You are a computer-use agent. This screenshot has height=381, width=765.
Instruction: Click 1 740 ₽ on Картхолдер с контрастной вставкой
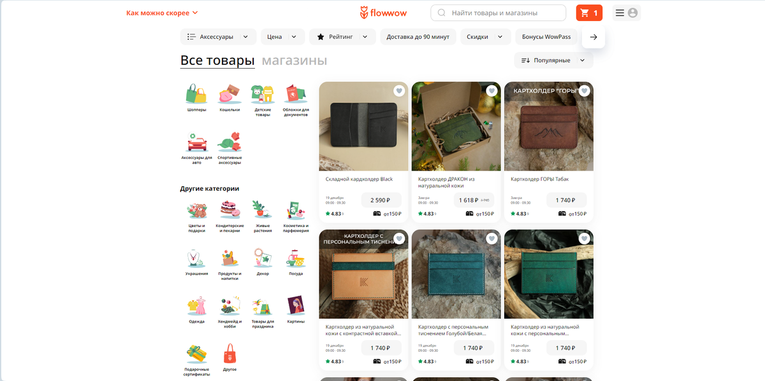coord(381,348)
